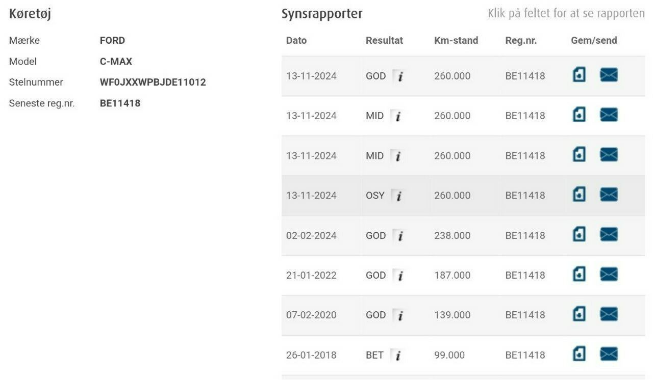The image size is (653, 380).
Task: Save the 07-02-2020 inspection report
Action: (579, 314)
